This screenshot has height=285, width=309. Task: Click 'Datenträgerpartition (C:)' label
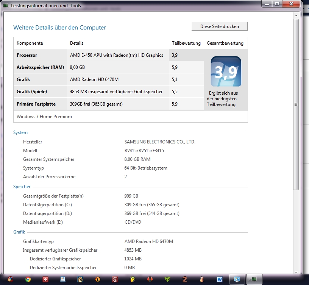[x=47, y=205]
